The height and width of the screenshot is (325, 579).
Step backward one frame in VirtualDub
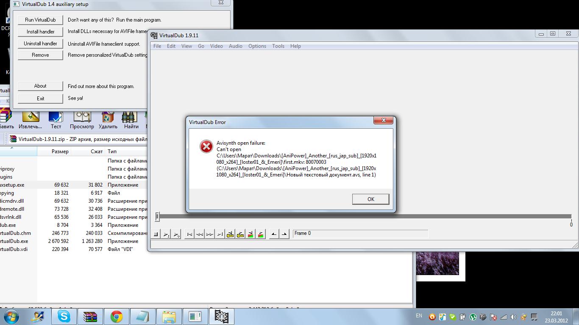click(x=200, y=234)
